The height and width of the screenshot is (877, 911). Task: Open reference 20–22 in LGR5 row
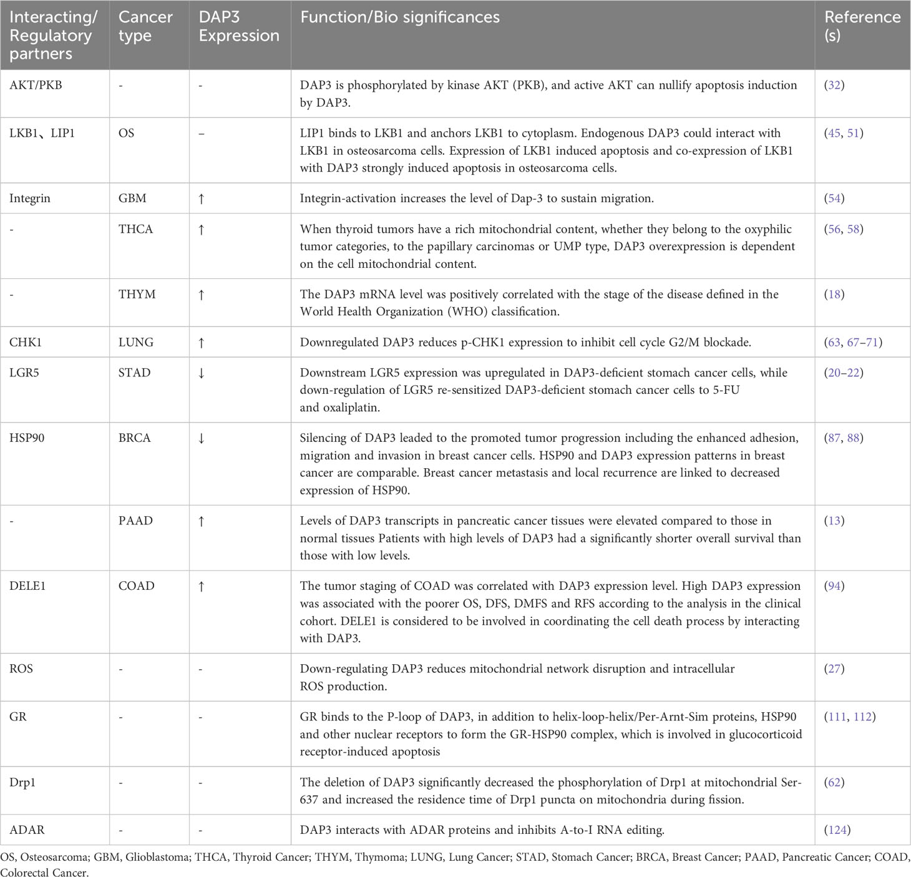[844, 373]
